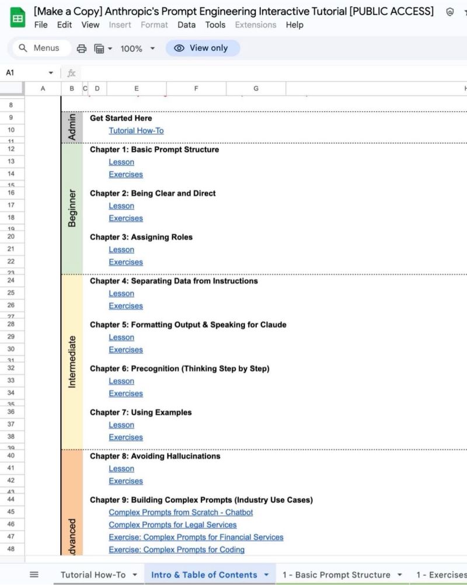This screenshot has width=467, height=585.
Task: Select column E header
Action: (x=137, y=88)
